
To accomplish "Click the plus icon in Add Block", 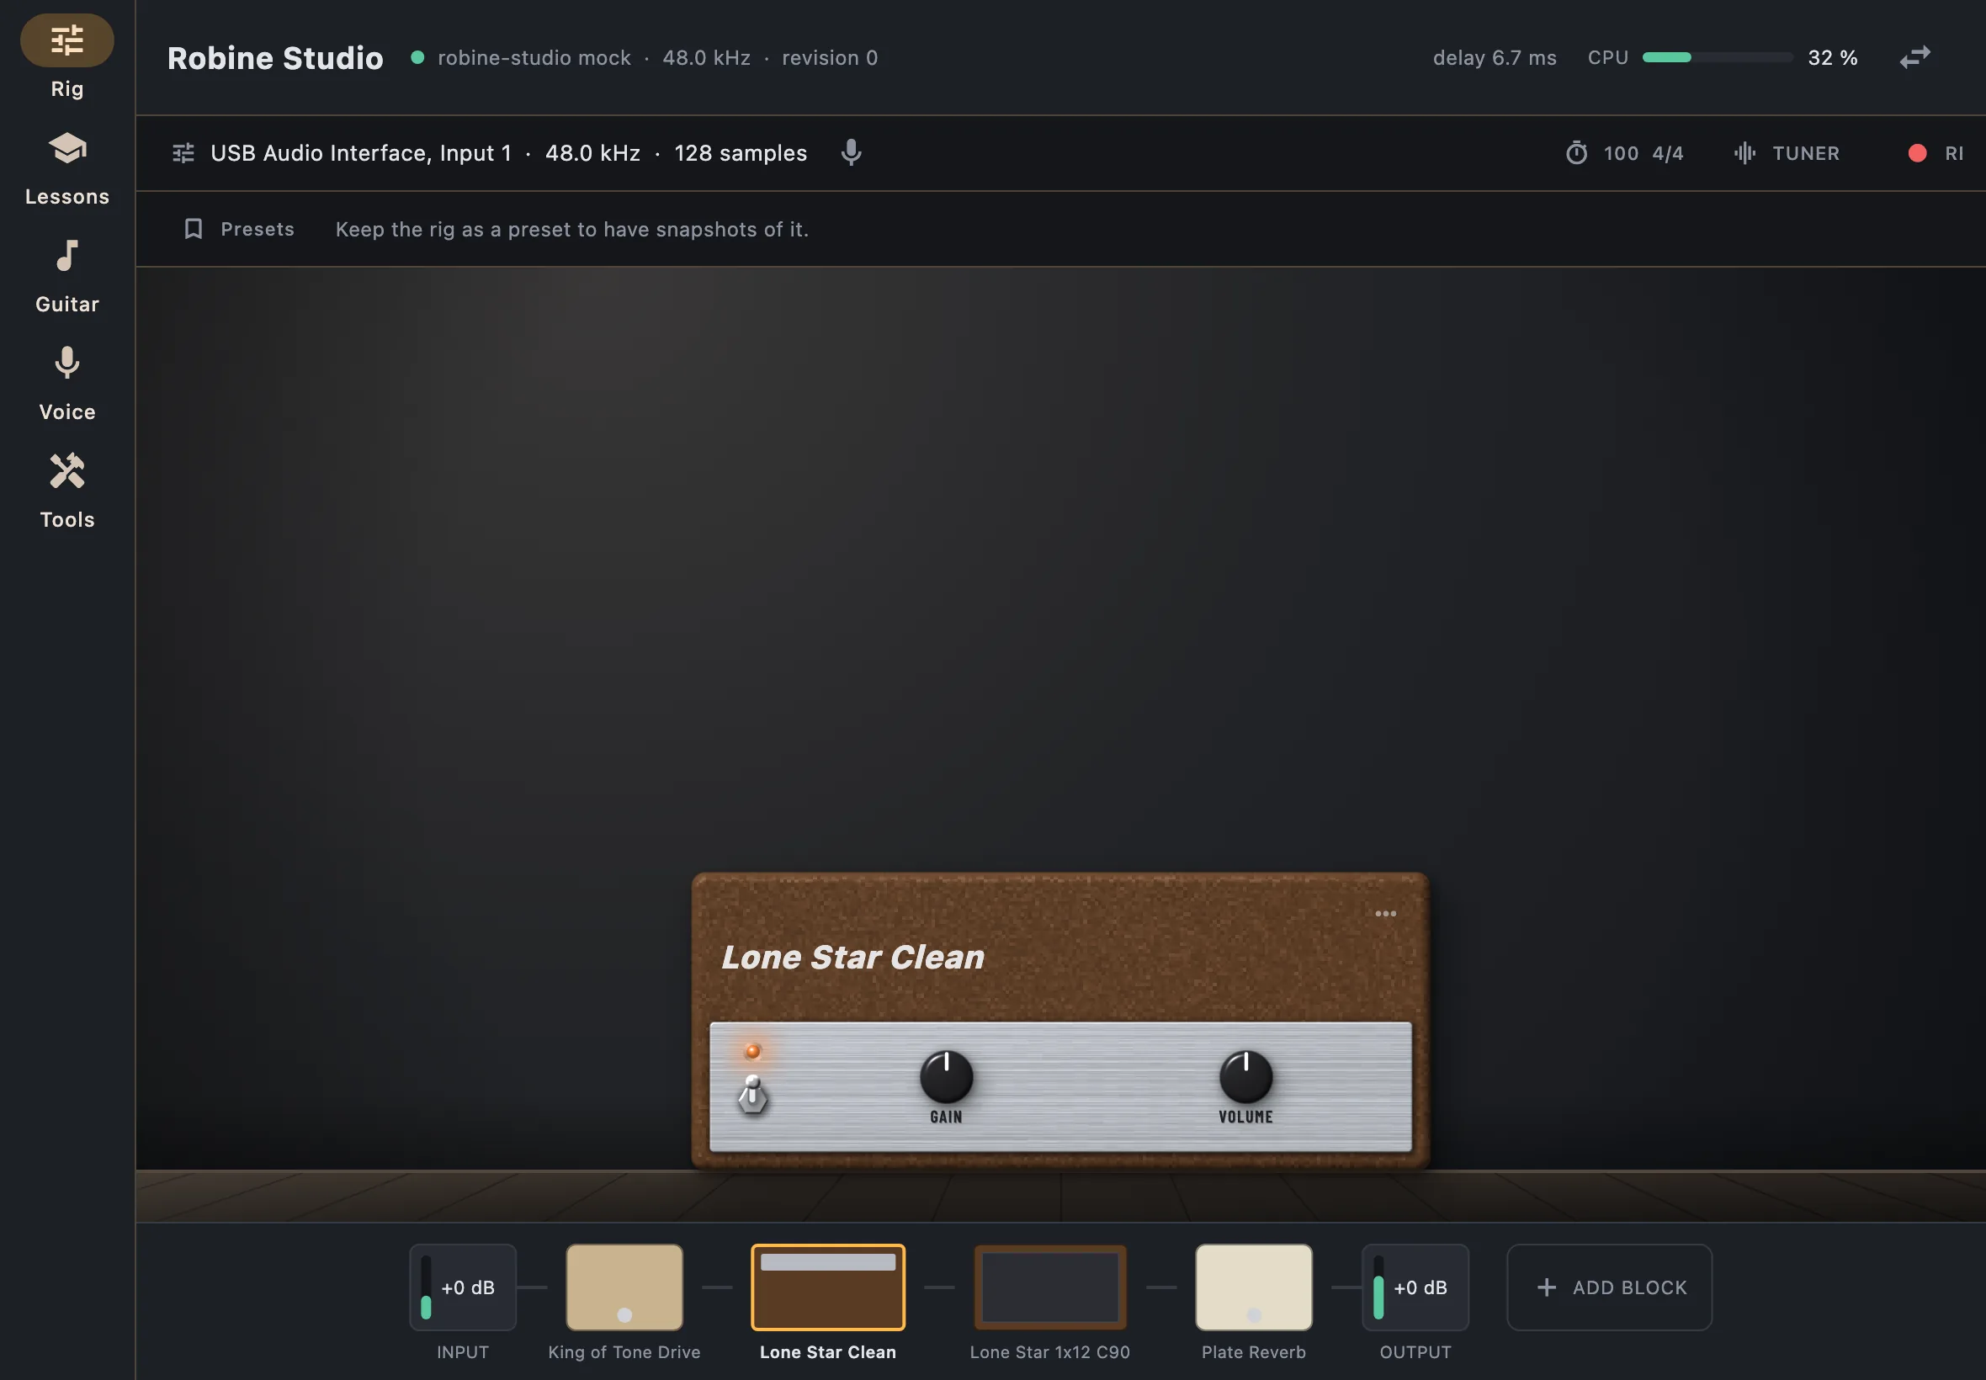I will (1547, 1287).
